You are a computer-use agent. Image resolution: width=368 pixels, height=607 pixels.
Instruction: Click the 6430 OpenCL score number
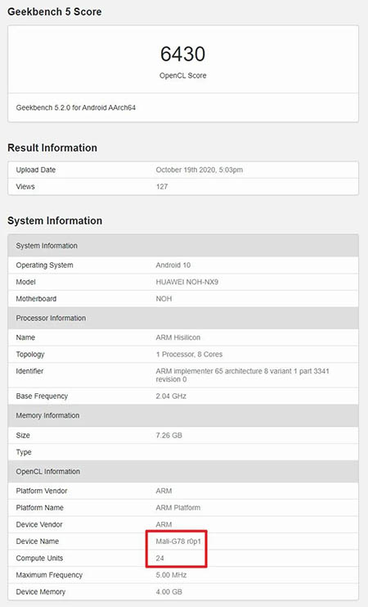182,54
